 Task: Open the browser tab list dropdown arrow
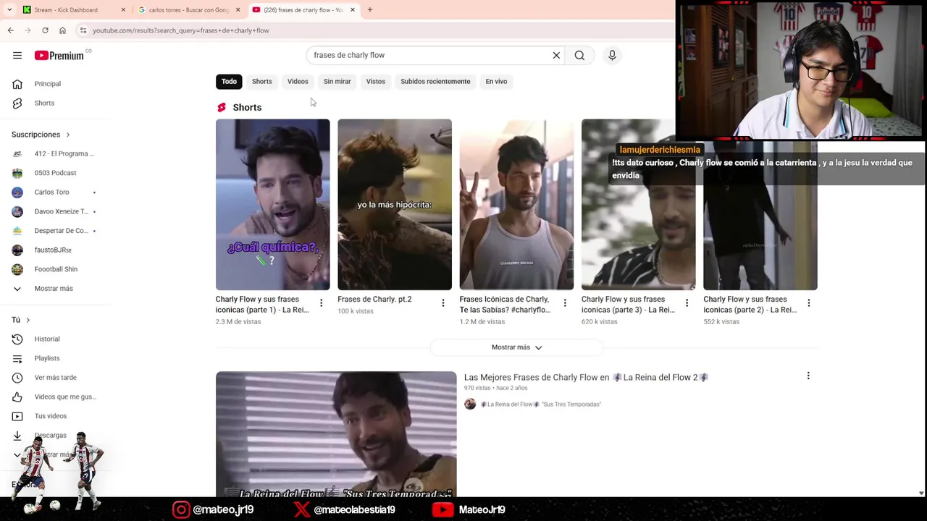coord(9,9)
